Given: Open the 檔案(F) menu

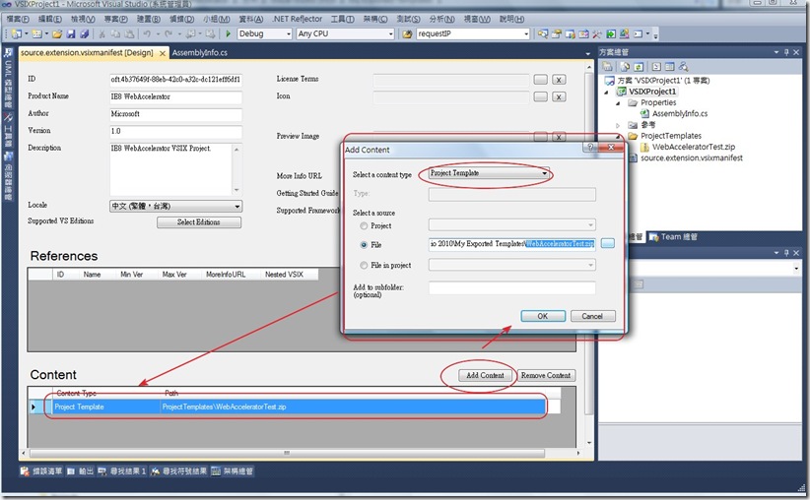Looking at the screenshot, I should 18,19.
